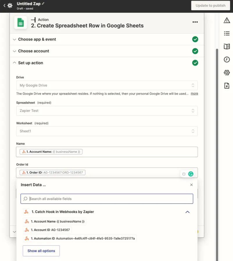Screen dimensions: 233x261
Task: Open the issues warning panel in sidebar
Action: point(227,20)
